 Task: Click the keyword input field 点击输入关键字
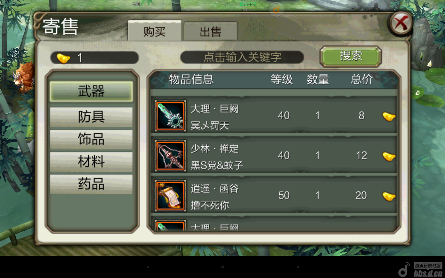pyautogui.click(x=242, y=57)
